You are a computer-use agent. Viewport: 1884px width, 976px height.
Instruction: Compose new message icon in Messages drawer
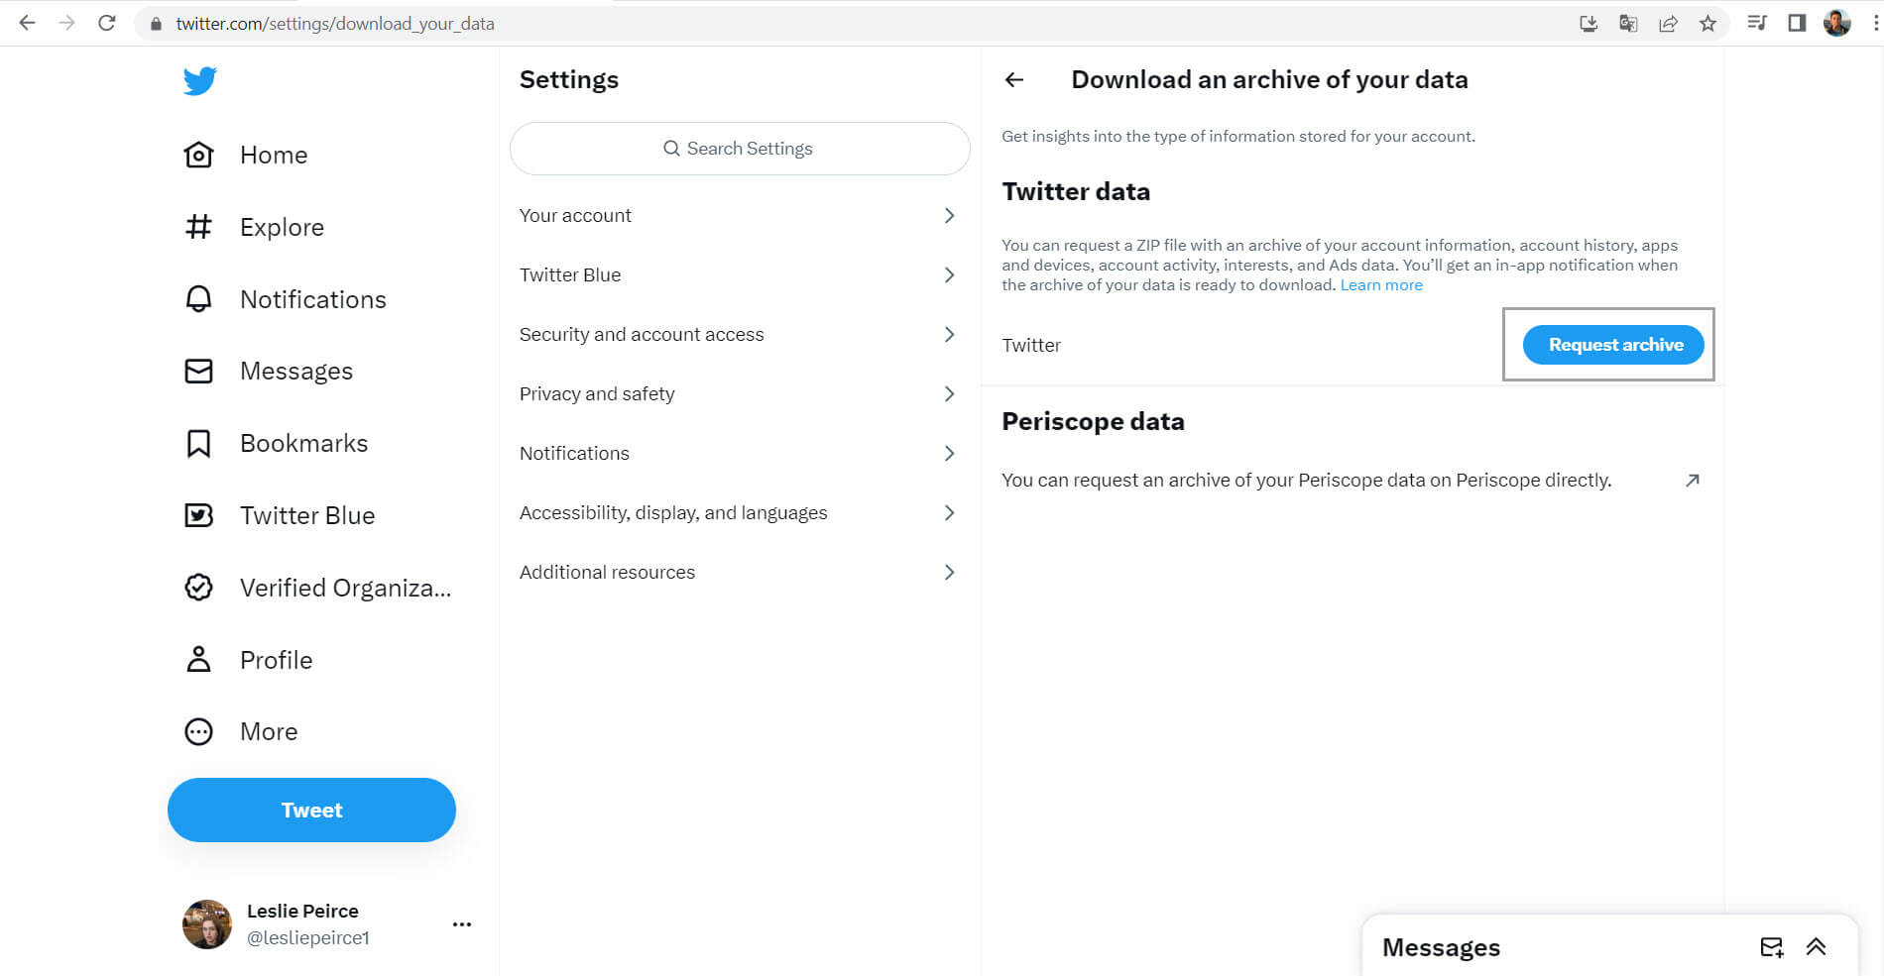(x=1772, y=947)
